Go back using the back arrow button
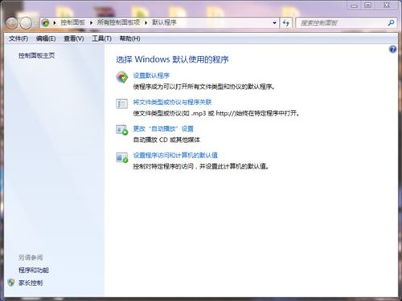This screenshot has width=402, height=301. (x=12, y=23)
